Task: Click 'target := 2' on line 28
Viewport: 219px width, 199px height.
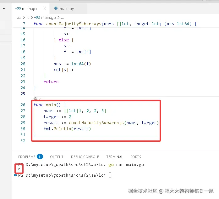Action: (57, 117)
